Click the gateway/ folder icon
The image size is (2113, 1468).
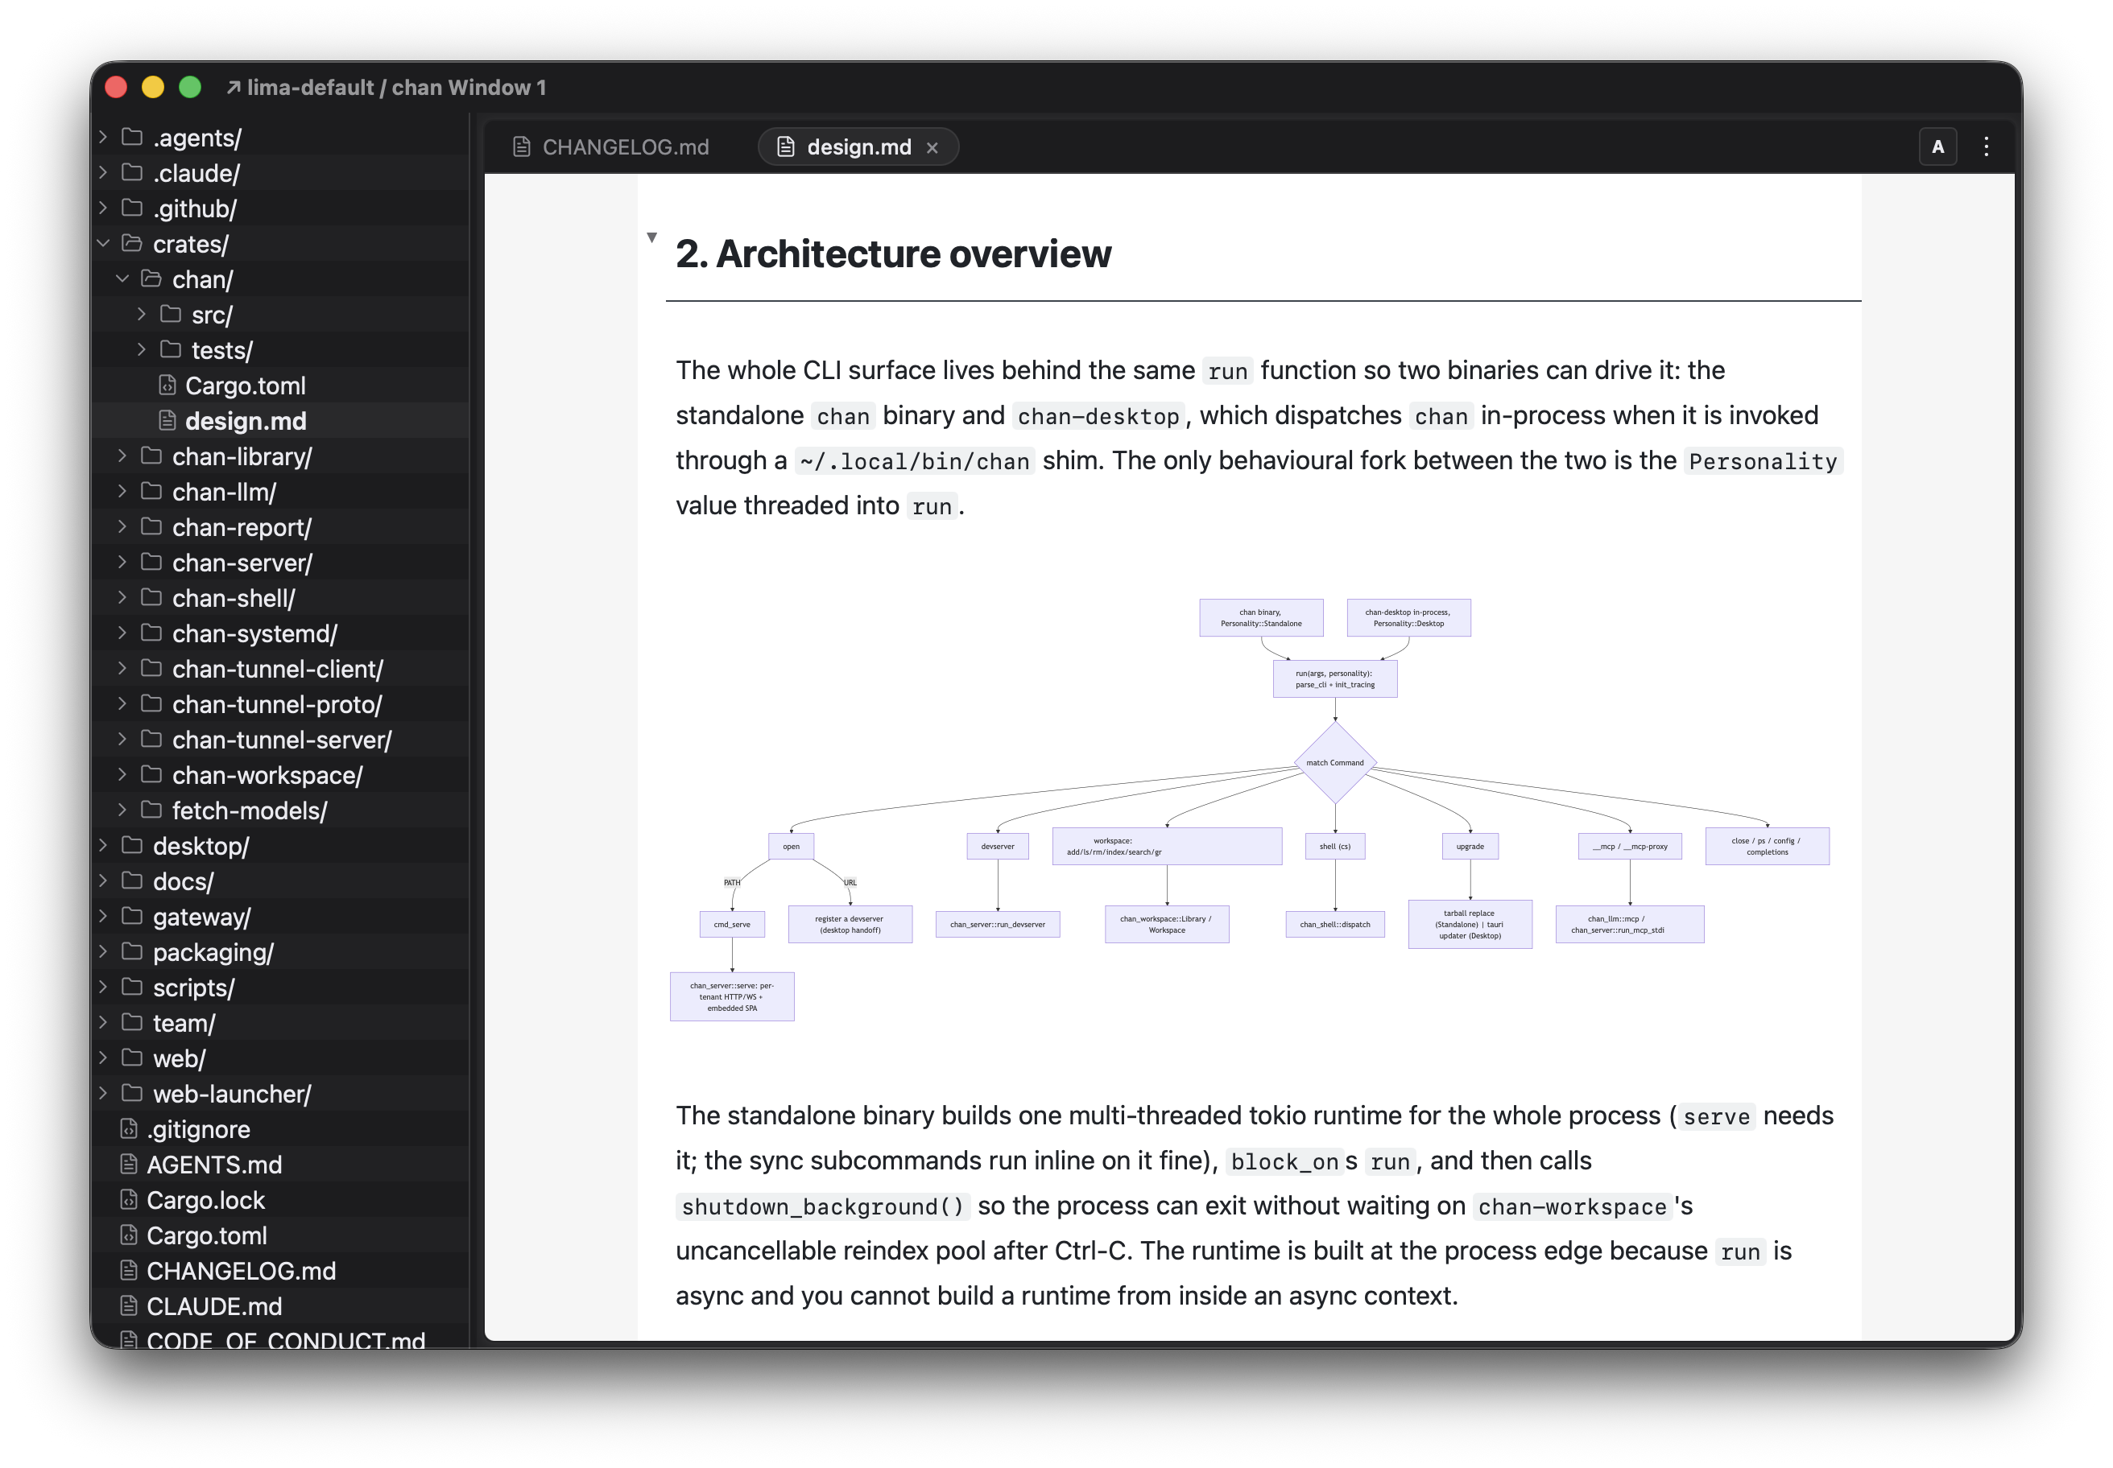(x=133, y=916)
